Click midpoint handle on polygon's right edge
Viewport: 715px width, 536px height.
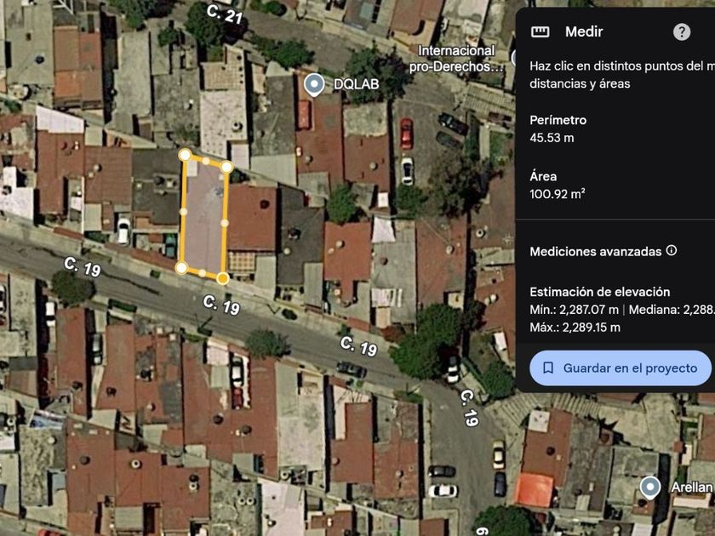[225, 223]
